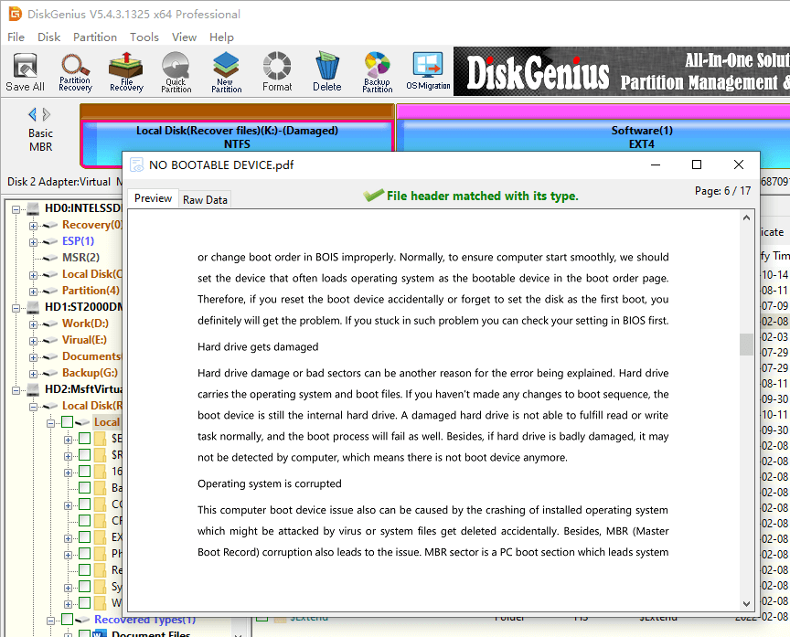Start the OS Migration tool

tap(428, 71)
